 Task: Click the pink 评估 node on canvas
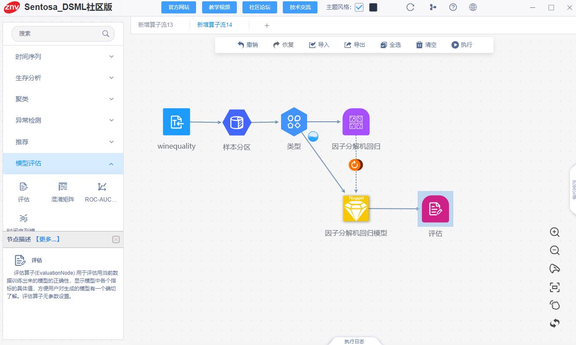435,209
